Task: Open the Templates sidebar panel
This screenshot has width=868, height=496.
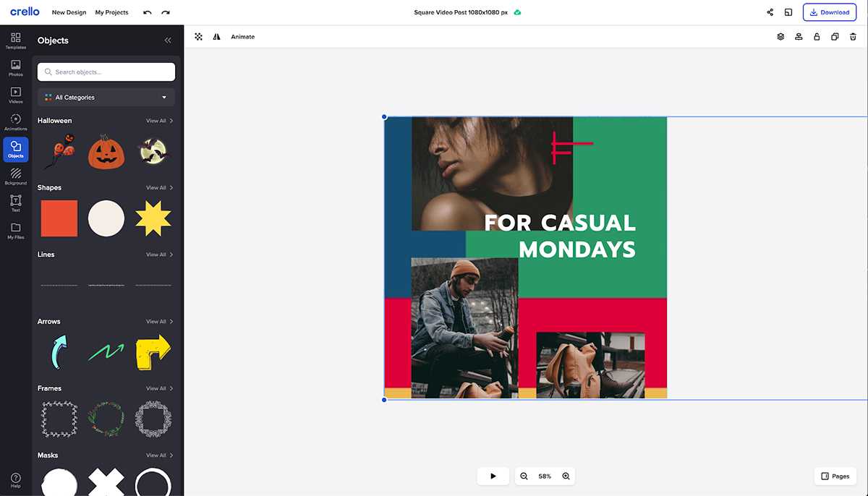Action: coord(16,40)
